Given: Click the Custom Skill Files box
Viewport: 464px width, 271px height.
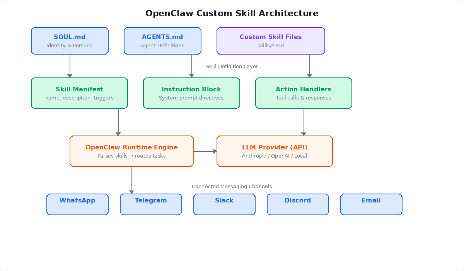Looking at the screenshot, I should click(271, 41).
